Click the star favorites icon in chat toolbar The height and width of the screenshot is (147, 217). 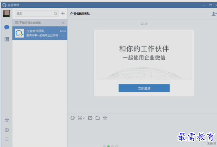pos(105,118)
